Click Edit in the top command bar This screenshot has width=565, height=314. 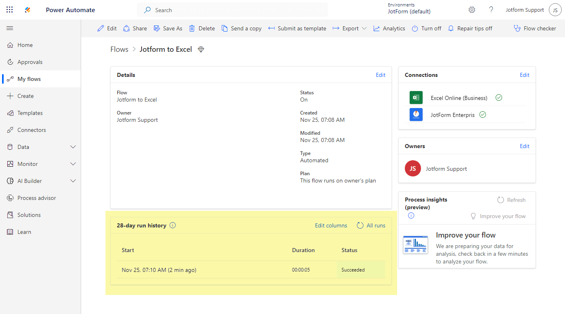tap(107, 28)
